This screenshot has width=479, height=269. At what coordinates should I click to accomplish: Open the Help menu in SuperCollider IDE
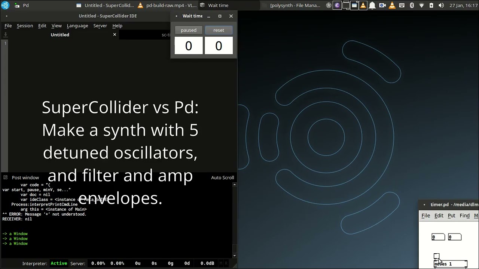click(x=117, y=26)
